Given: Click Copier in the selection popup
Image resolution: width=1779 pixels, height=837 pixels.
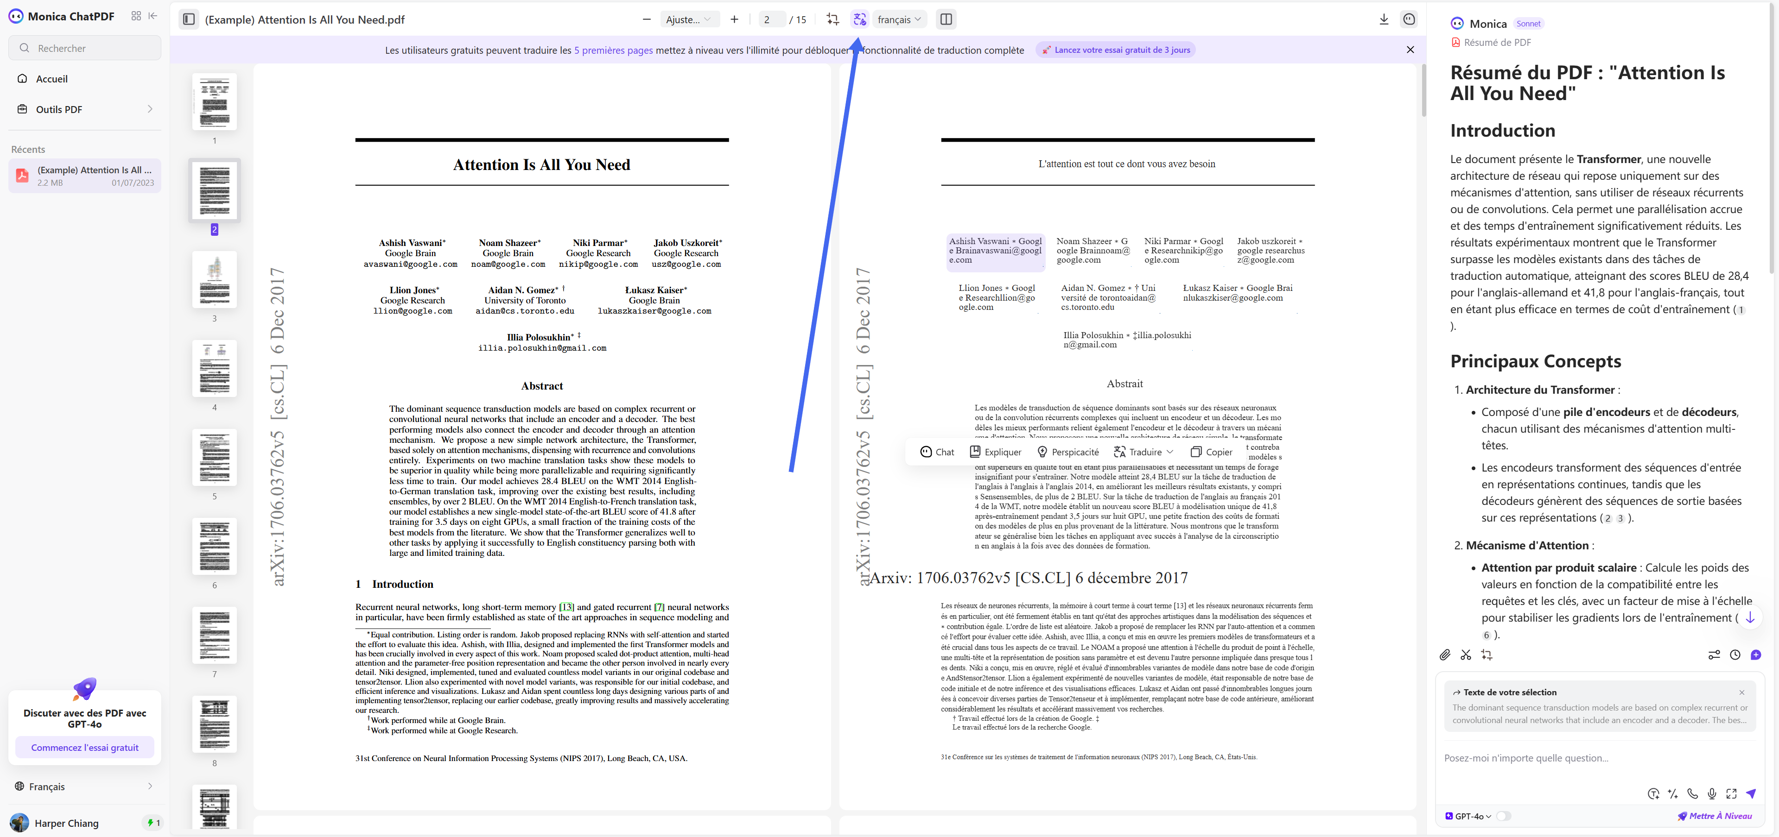Looking at the screenshot, I should 1211,452.
